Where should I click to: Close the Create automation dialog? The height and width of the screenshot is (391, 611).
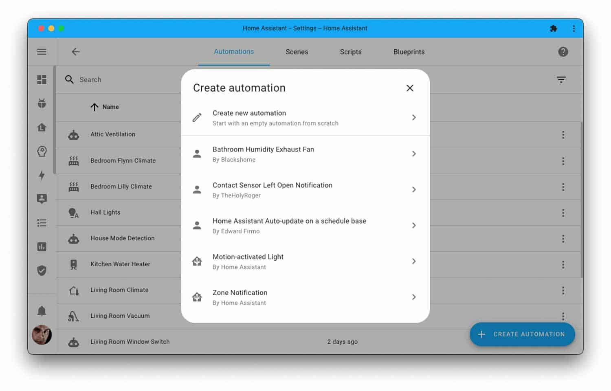[x=410, y=88]
